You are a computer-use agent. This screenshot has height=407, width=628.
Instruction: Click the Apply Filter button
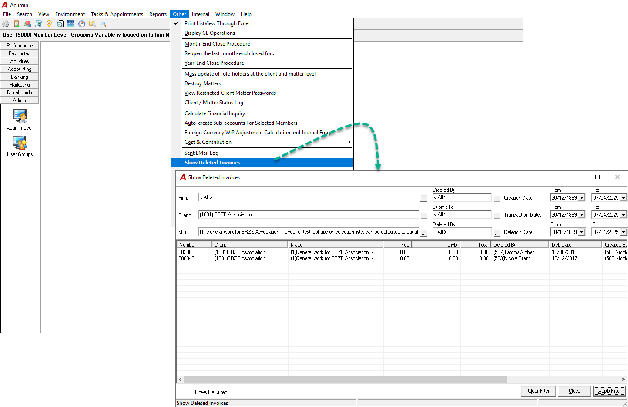pyautogui.click(x=609, y=391)
